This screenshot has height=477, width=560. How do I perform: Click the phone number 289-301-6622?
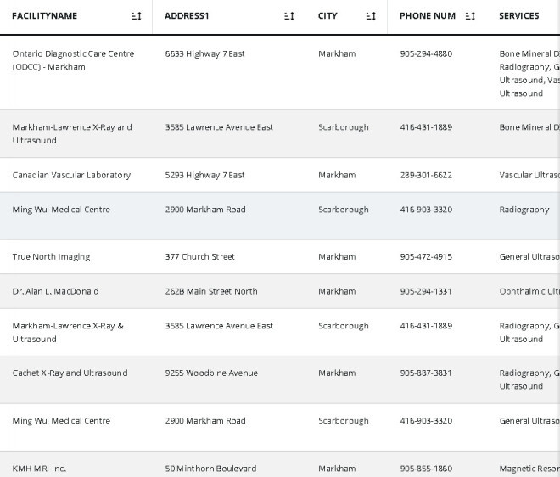pyautogui.click(x=426, y=175)
